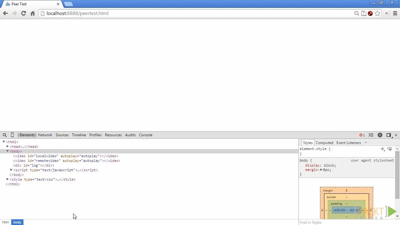Image resolution: width=400 pixels, height=225 pixels.
Task: Click the browser forward arrow
Action: [14, 13]
